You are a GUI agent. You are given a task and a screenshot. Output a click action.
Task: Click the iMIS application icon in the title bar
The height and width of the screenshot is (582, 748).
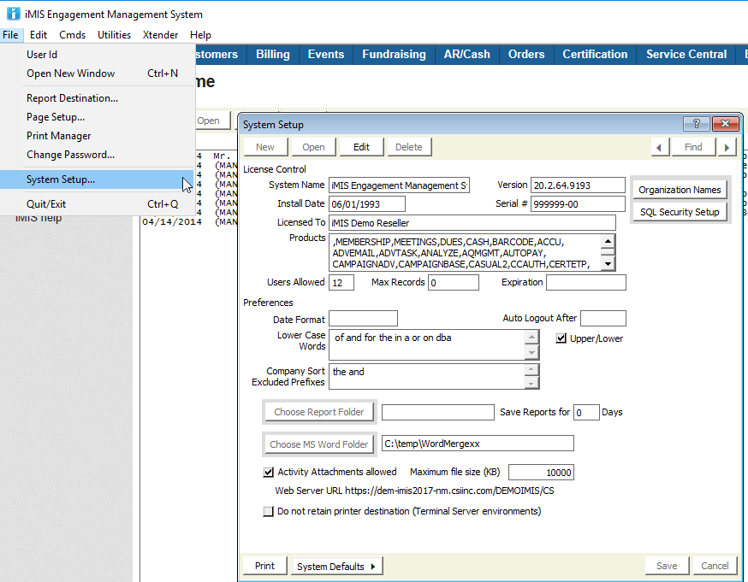[13, 14]
